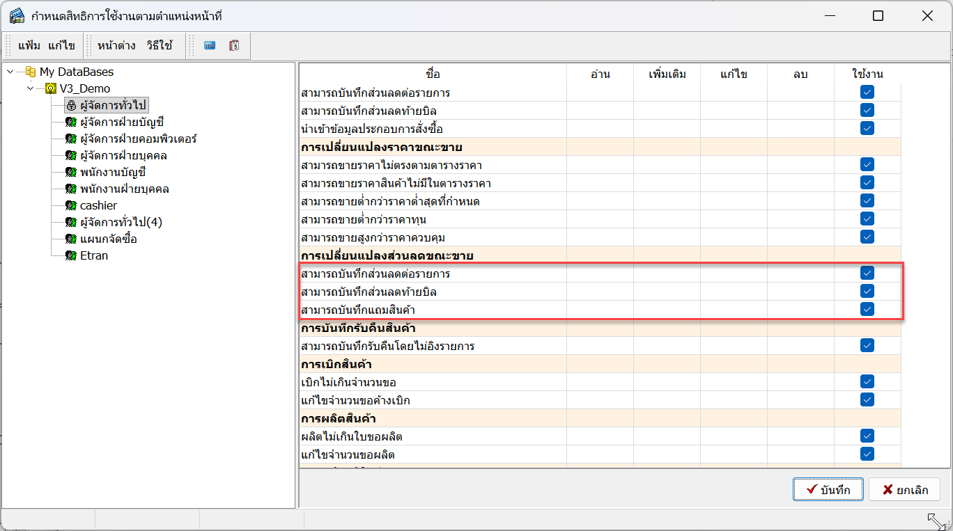Click the role icon beside ผู้จัดการฝ่ายคอมพิวเตอร์
Viewport: 953px width, 531px height.
(70, 138)
